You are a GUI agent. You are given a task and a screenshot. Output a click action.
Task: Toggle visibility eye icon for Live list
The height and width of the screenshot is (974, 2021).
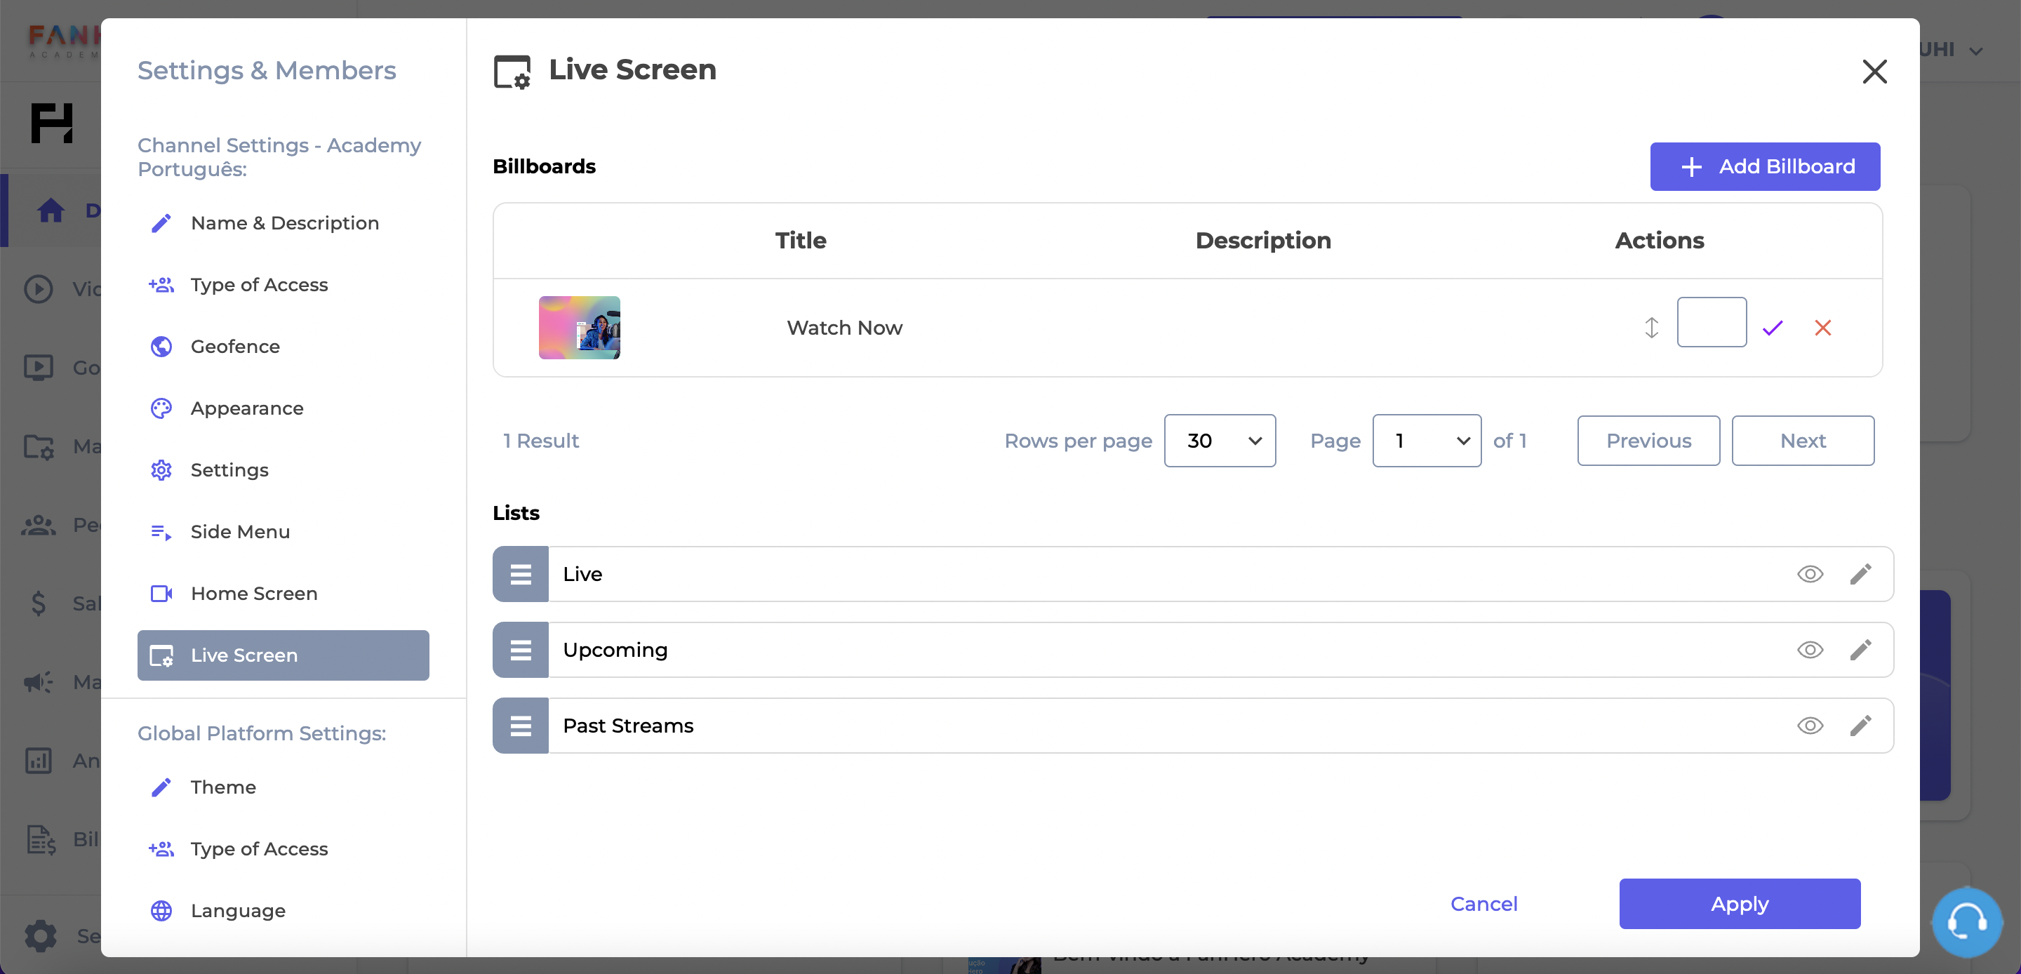1811,573
